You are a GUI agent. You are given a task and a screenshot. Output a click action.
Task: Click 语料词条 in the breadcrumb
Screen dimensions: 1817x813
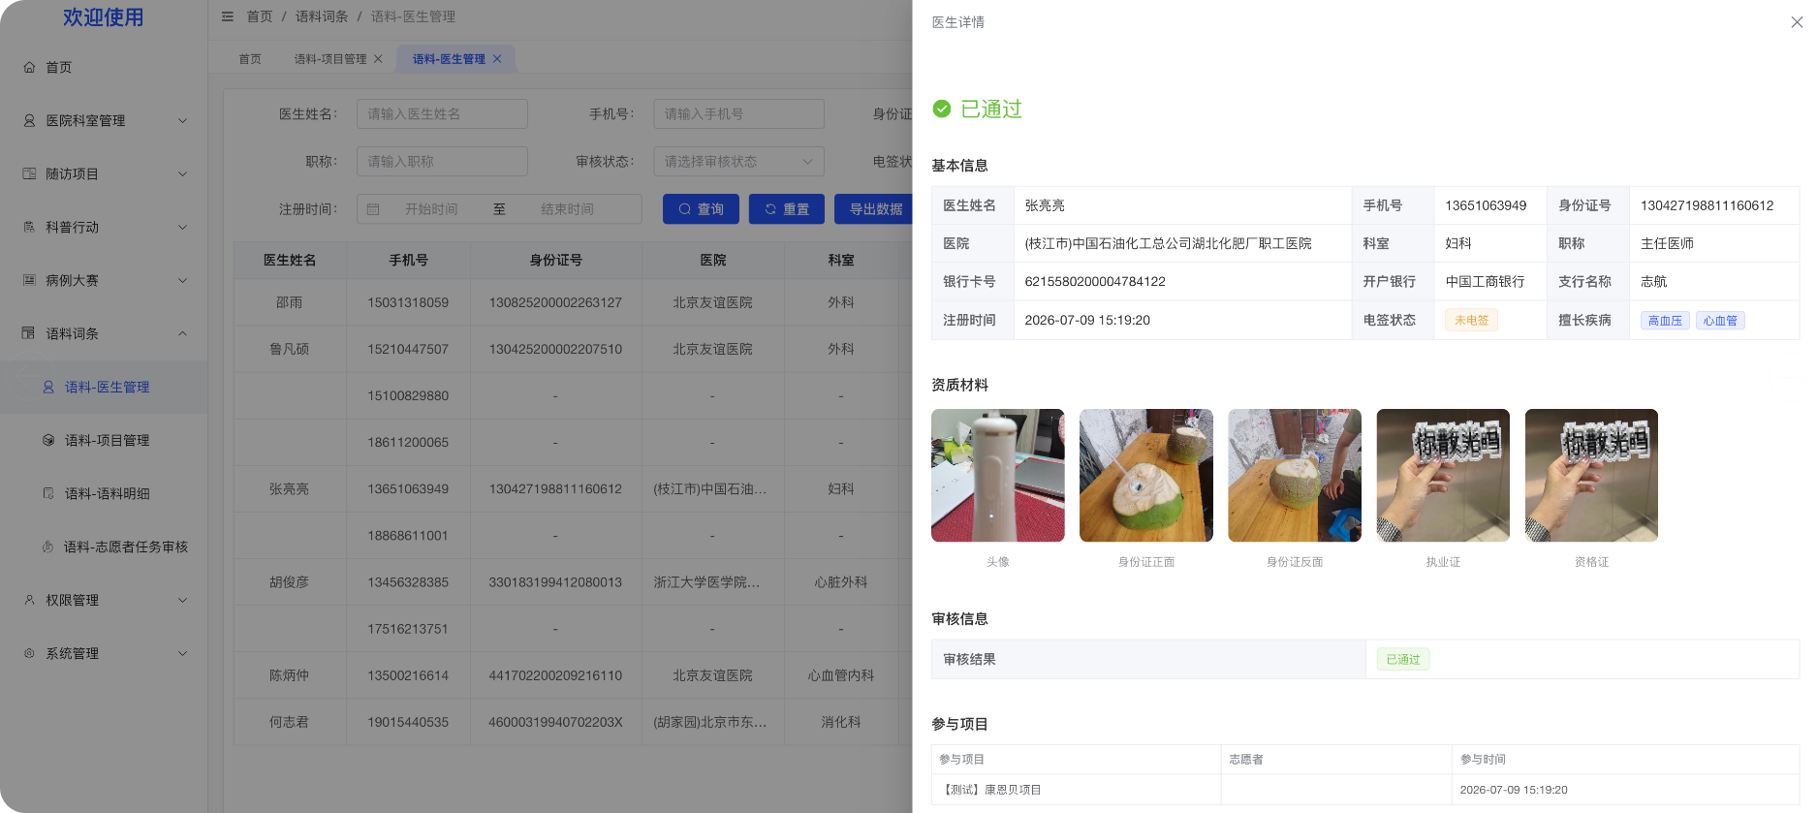[322, 16]
